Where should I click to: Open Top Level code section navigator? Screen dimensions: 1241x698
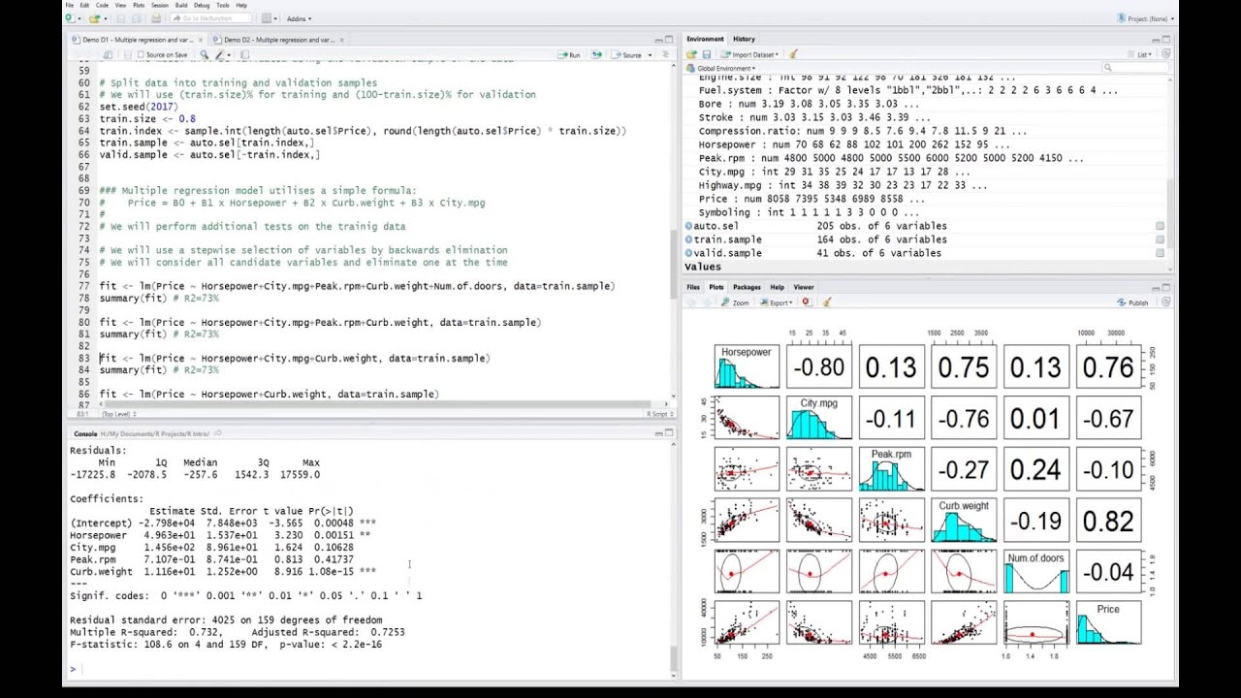(x=118, y=414)
